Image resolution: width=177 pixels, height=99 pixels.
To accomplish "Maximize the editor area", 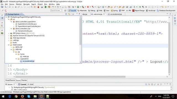I will (x=170, y=14).
